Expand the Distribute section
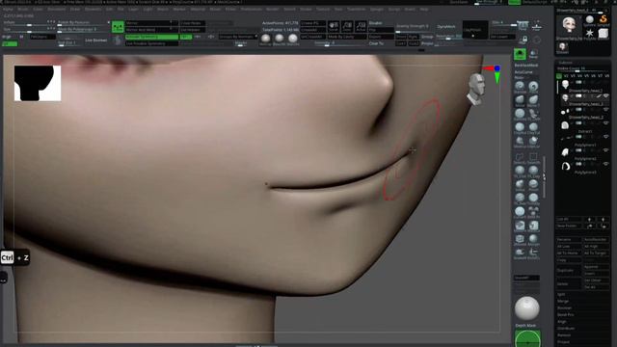 click(x=566, y=328)
